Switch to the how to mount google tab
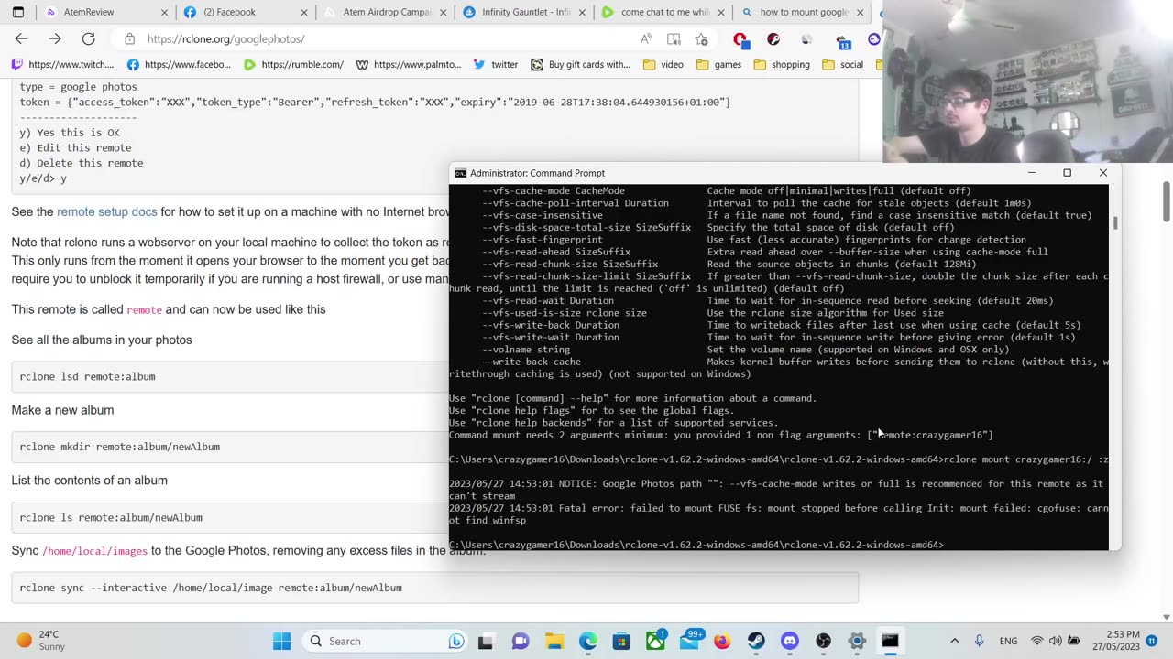The width and height of the screenshot is (1173, 659). click(803, 12)
